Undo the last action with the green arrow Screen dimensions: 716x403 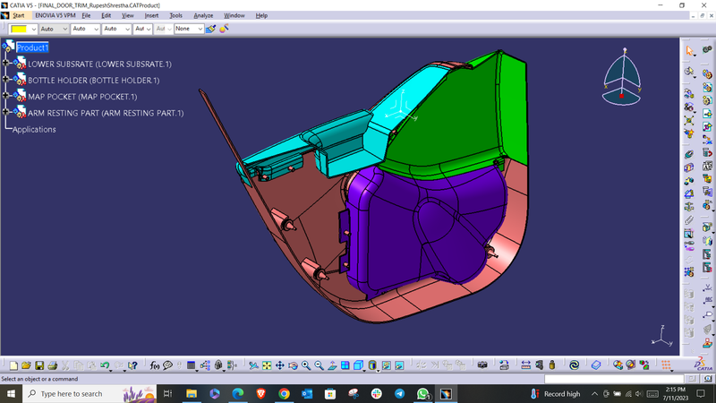105,365
